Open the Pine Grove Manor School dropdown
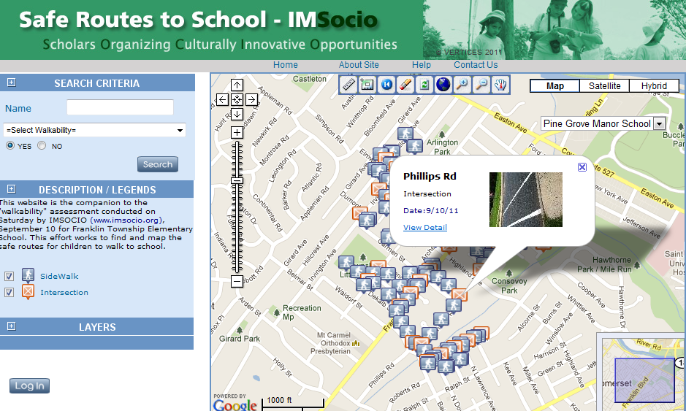This screenshot has height=411, width=686. point(603,123)
